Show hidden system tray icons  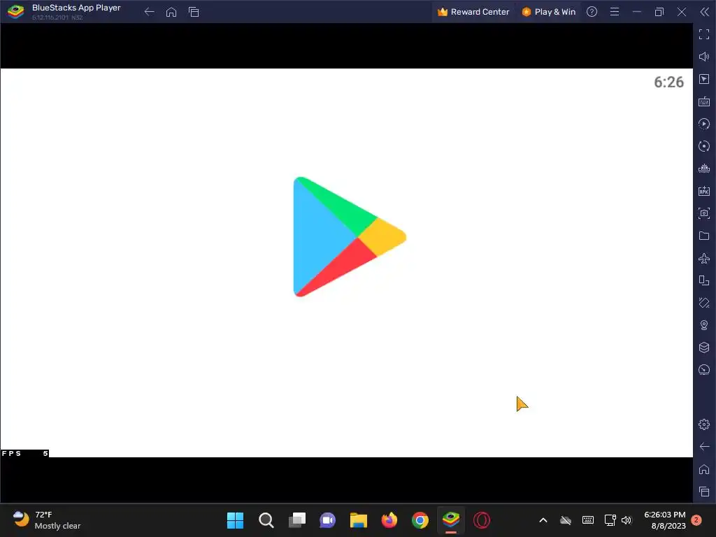tap(543, 520)
